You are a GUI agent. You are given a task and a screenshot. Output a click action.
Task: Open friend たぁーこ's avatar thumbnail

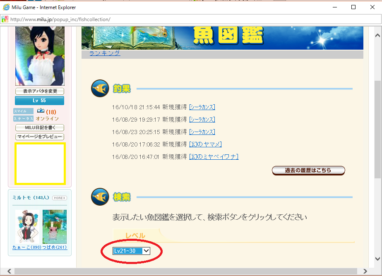click(x=27, y=227)
